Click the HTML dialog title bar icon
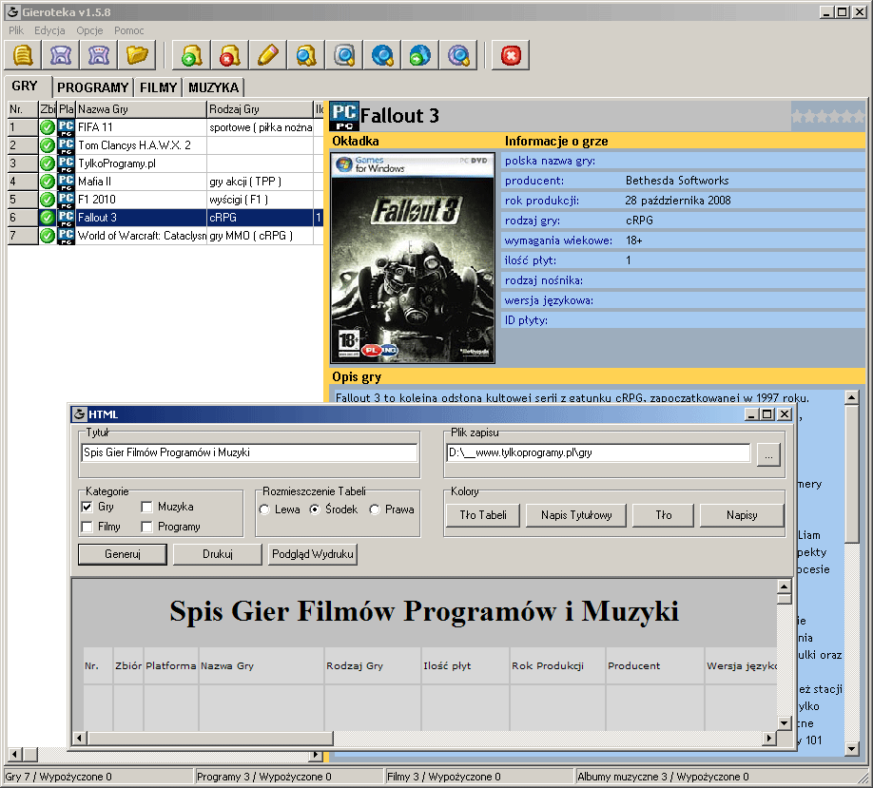 (80, 414)
